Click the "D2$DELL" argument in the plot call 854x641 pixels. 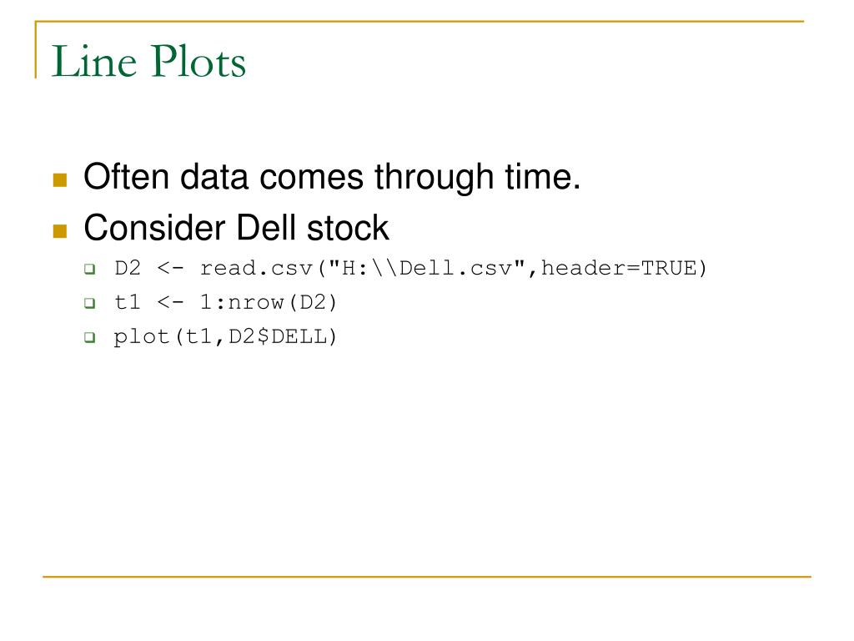click(x=277, y=337)
